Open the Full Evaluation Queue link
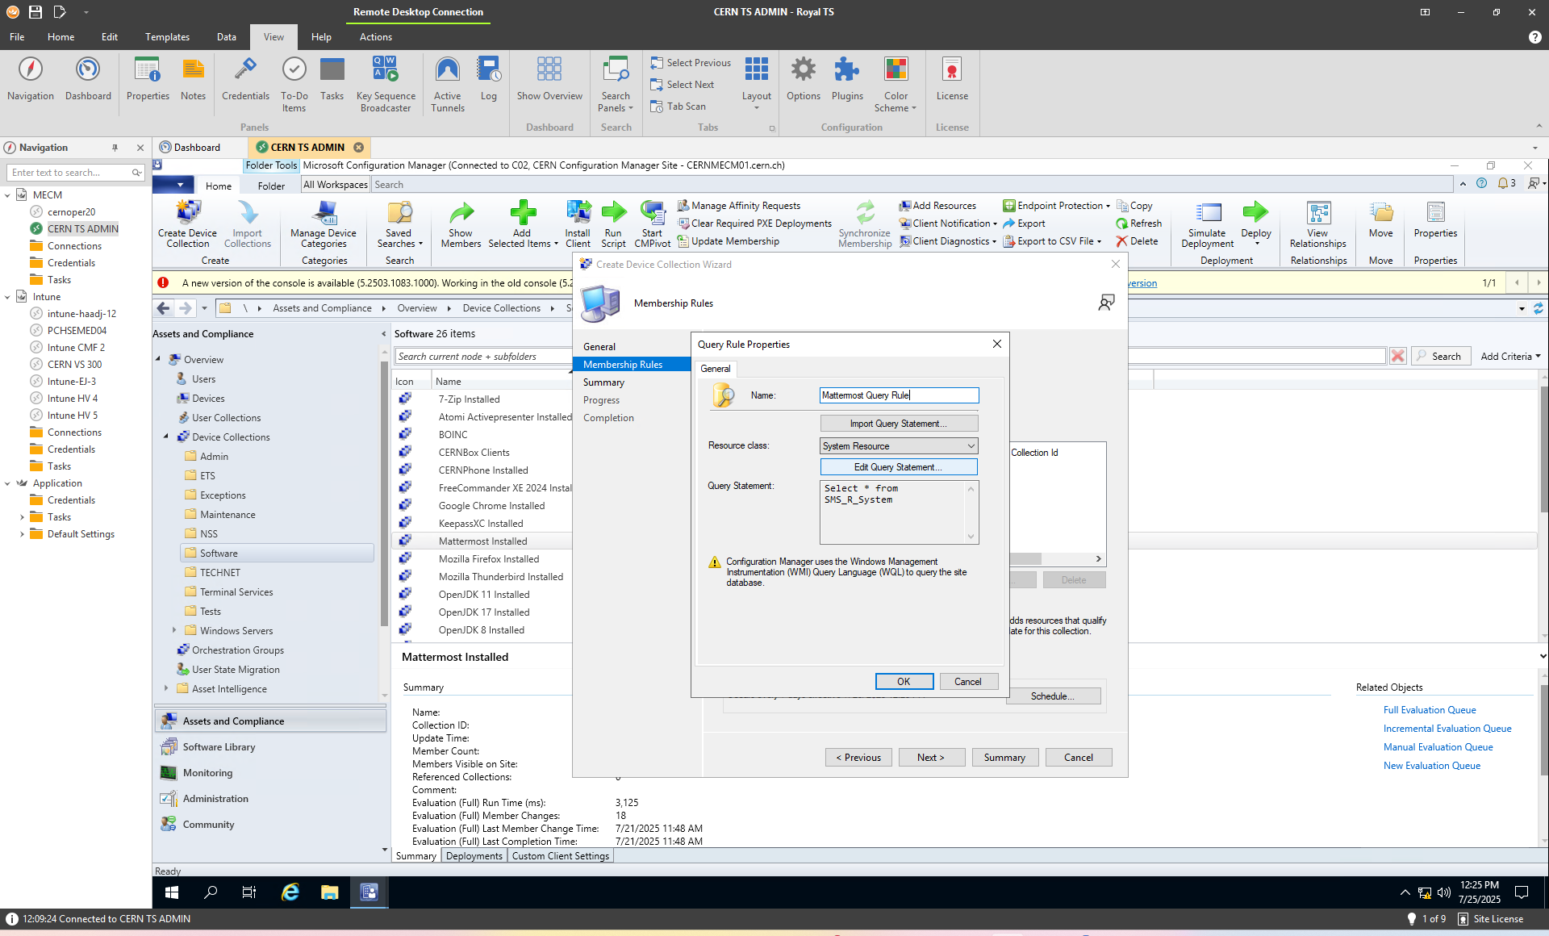The image size is (1549, 936). pos(1430,710)
